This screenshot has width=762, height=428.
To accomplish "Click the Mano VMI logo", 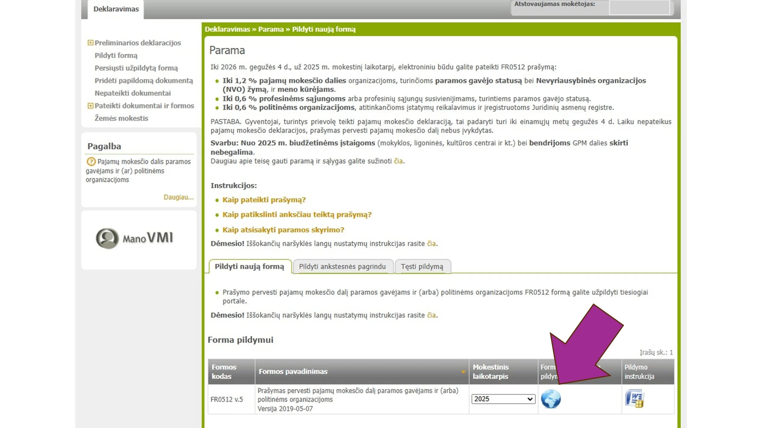I will [135, 238].
